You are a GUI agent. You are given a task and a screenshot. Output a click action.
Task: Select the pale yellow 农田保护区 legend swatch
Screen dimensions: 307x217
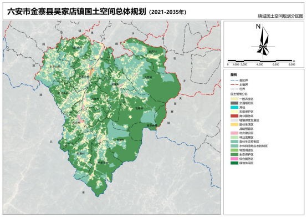click(x=234, y=112)
